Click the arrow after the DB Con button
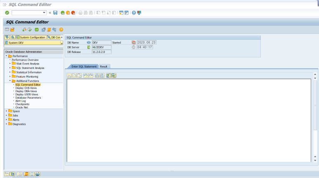The image size is (319, 178). pyautogui.click(x=62, y=37)
